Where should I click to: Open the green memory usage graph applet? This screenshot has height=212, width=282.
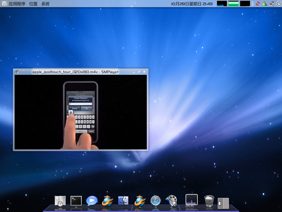pyautogui.click(x=234, y=4)
